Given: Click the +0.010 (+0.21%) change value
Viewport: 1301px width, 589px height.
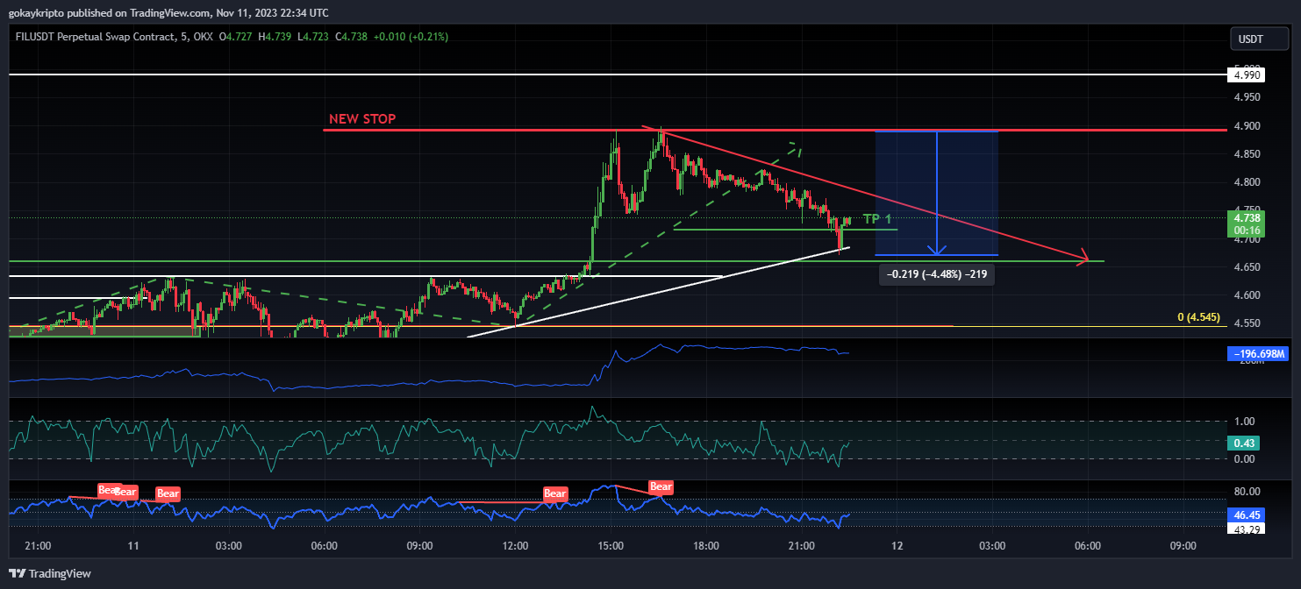Looking at the screenshot, I should tap(411, 37).
